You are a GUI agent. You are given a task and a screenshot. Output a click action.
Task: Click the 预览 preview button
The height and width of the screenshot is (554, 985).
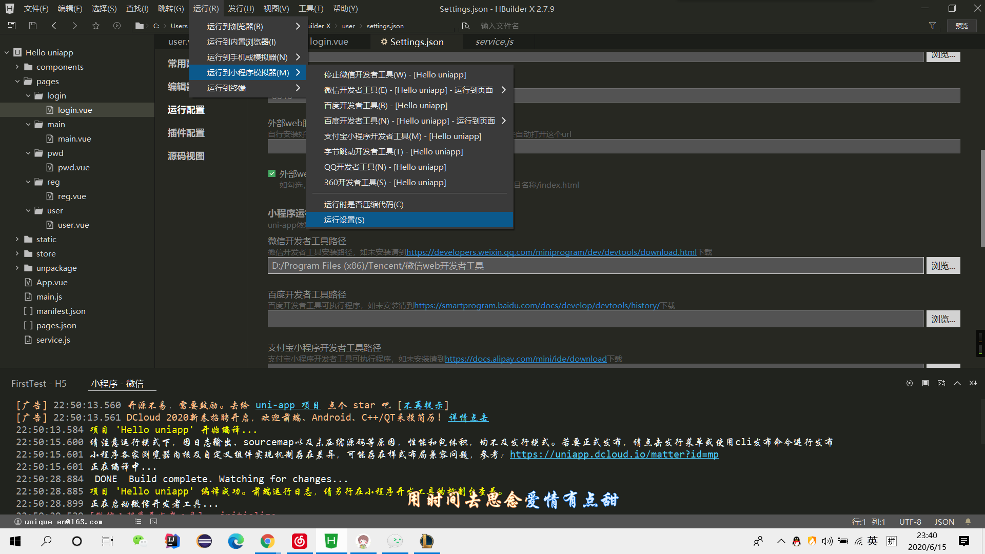[962, 26]
